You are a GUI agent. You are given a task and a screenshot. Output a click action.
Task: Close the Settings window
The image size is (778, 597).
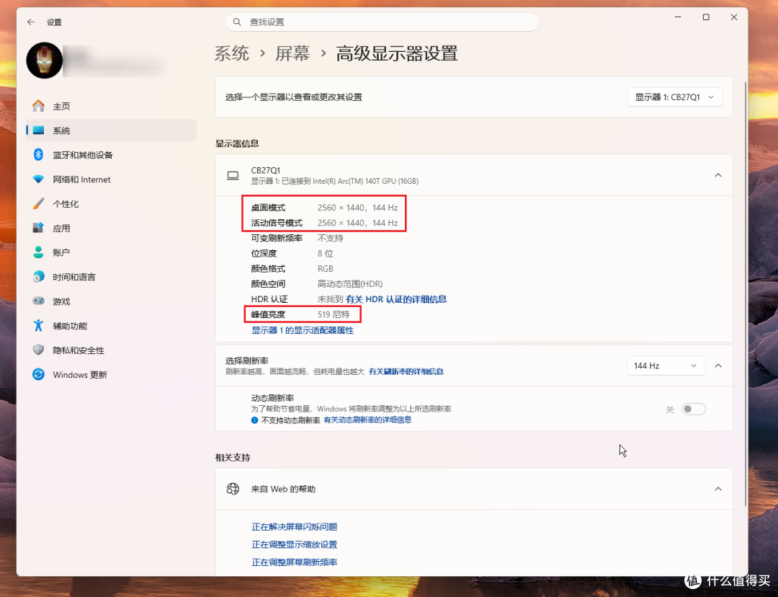point(734,17)
